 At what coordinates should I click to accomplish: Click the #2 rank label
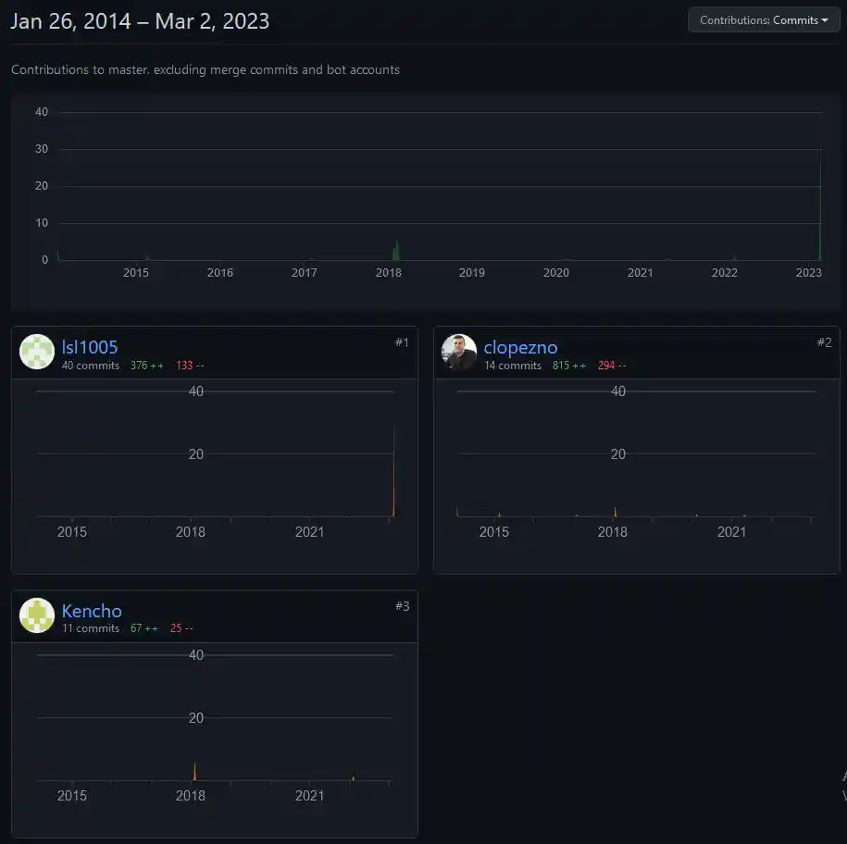point(824,342)
